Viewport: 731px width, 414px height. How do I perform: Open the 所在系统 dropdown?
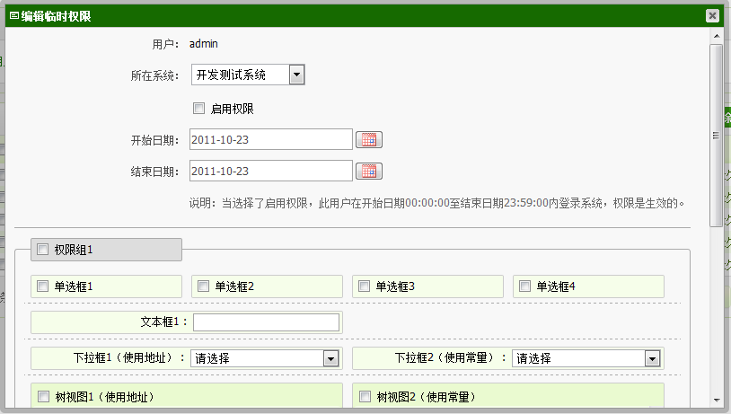click(248, 75)
